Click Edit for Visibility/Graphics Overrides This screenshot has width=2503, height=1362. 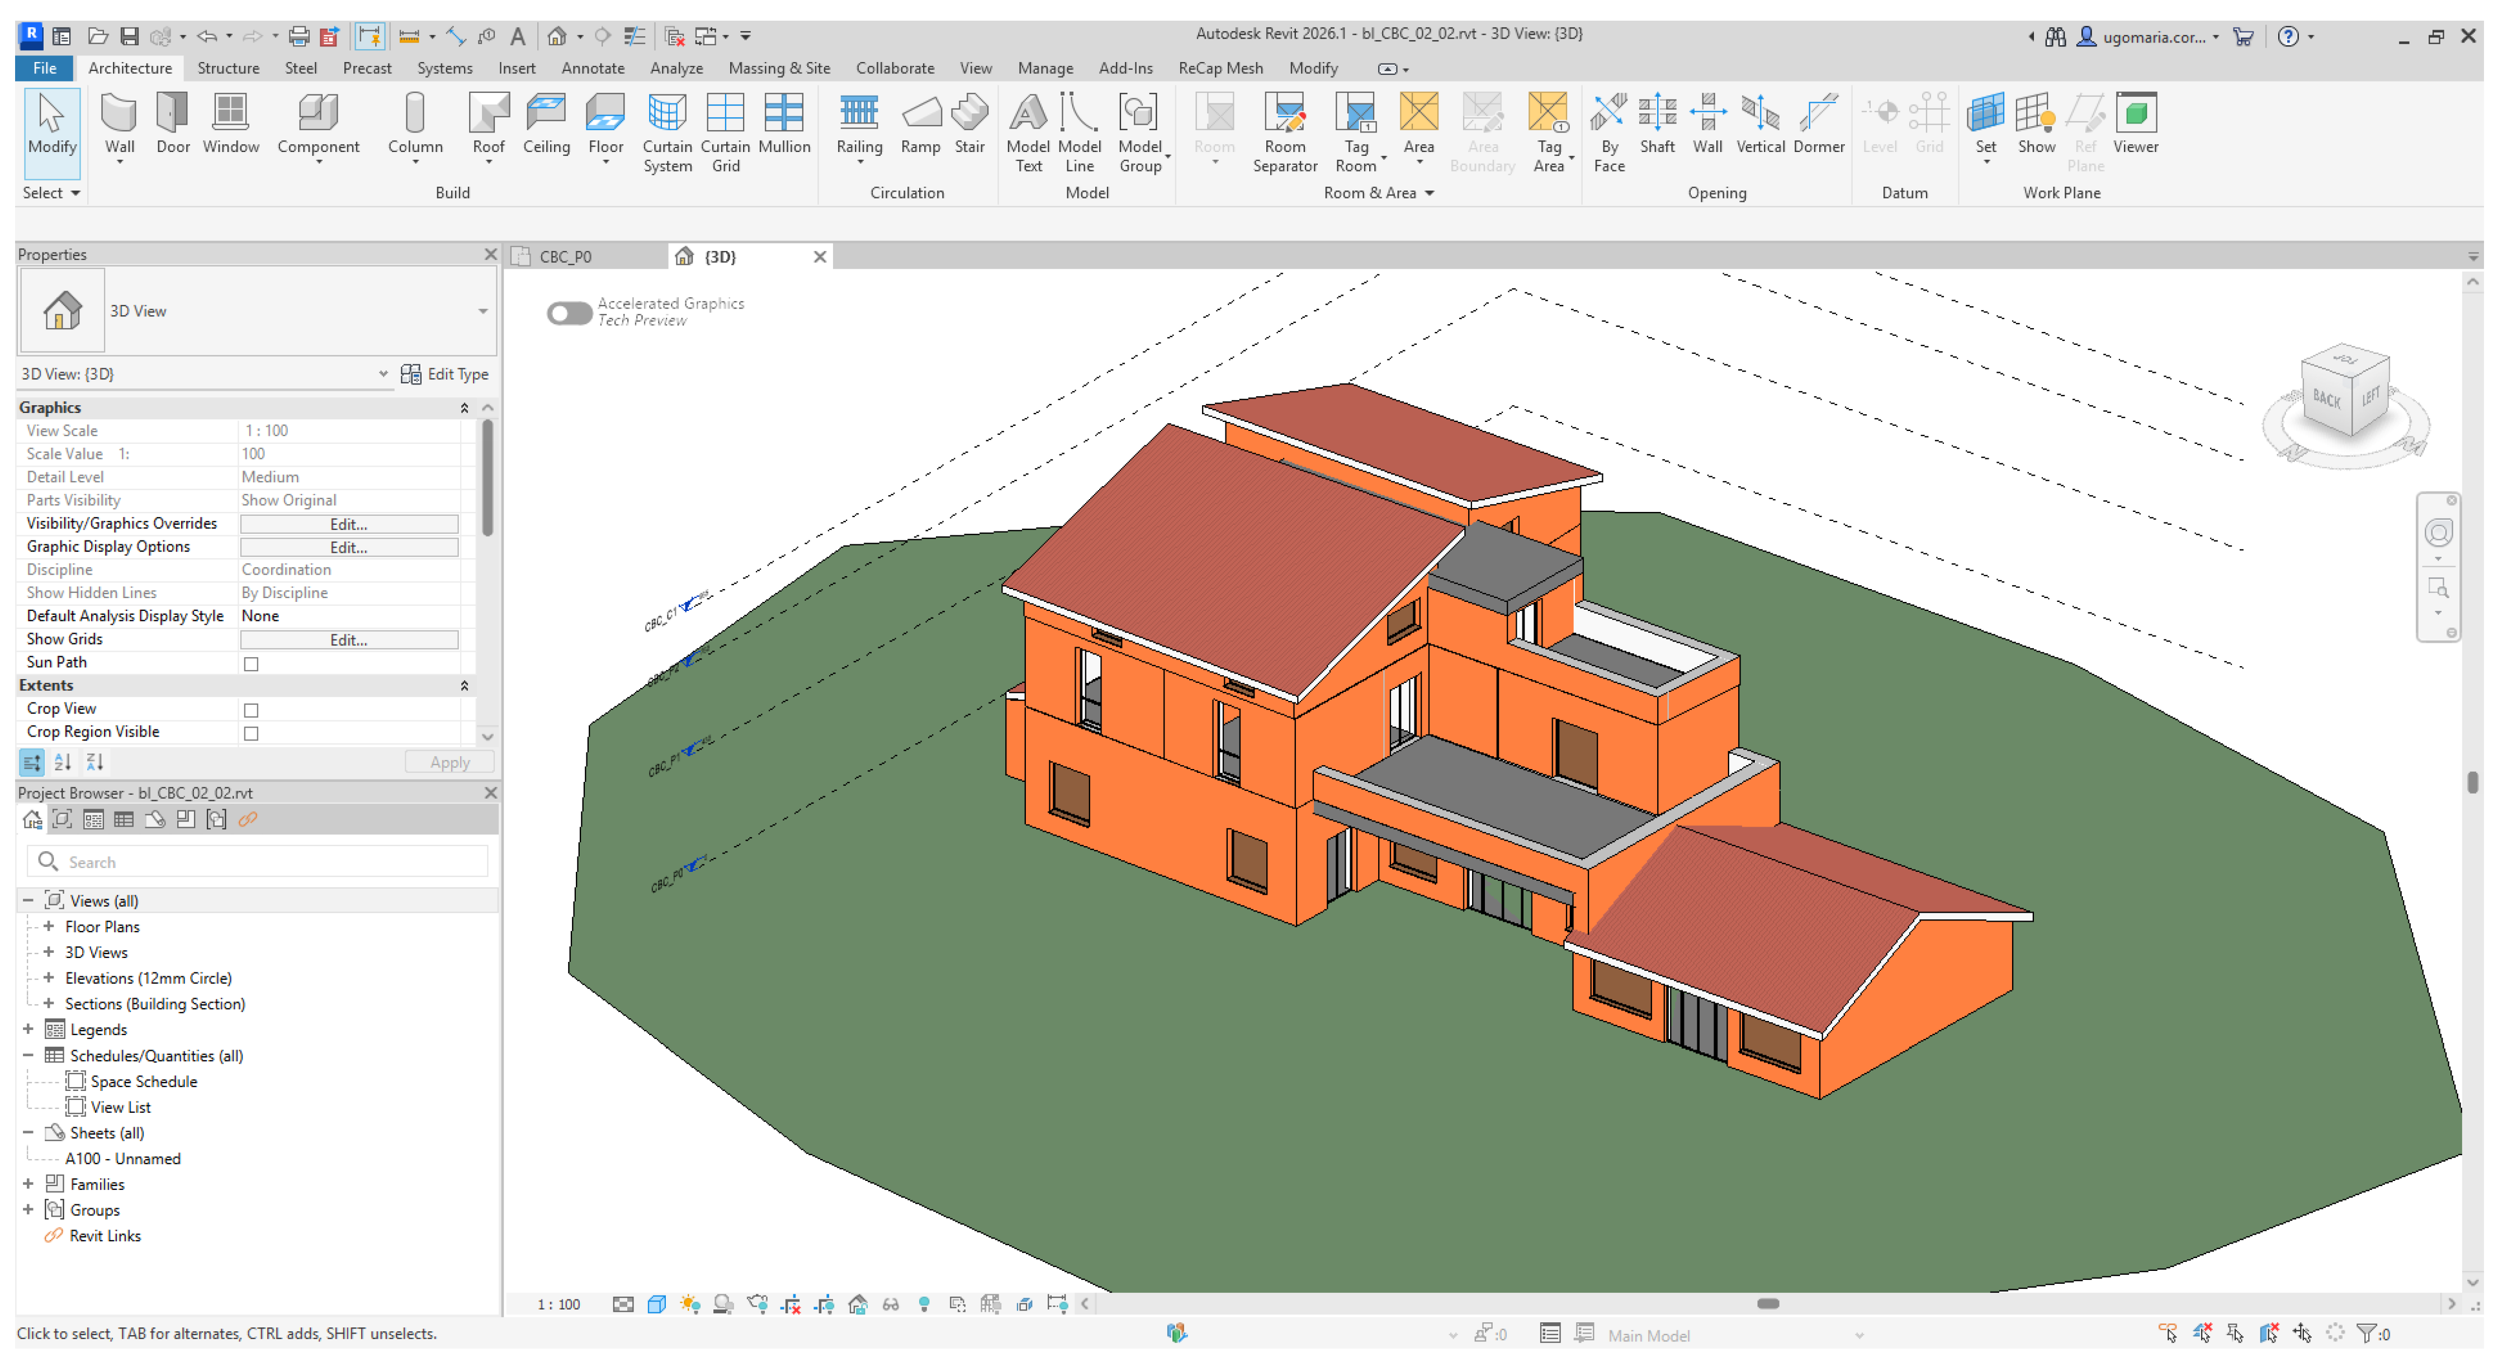point(348,524)
